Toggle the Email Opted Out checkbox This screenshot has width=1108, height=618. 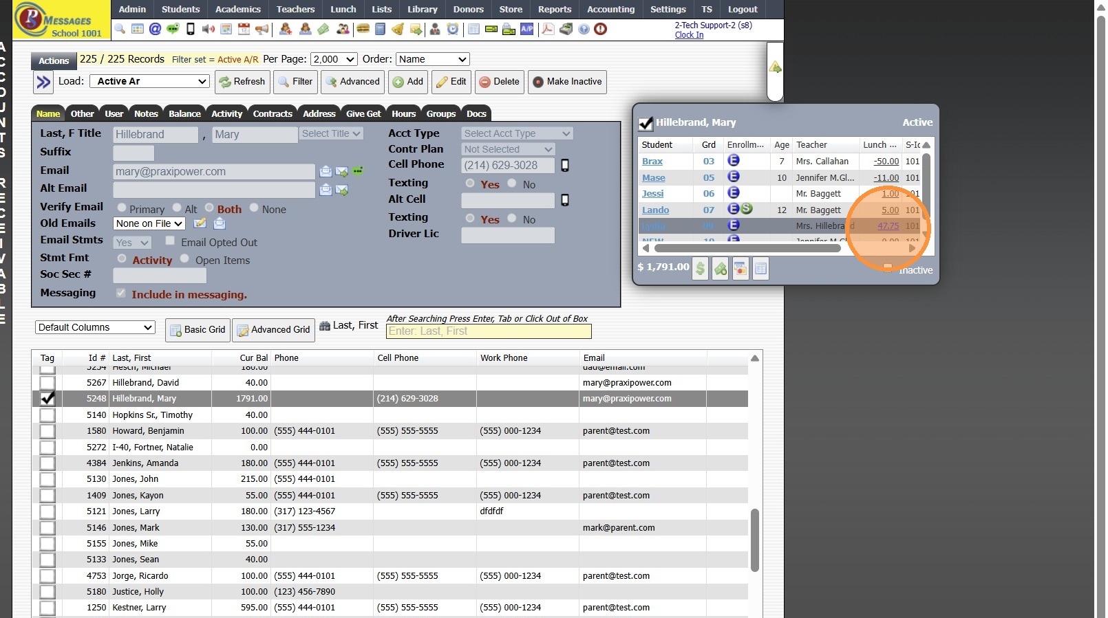(170, 241)
